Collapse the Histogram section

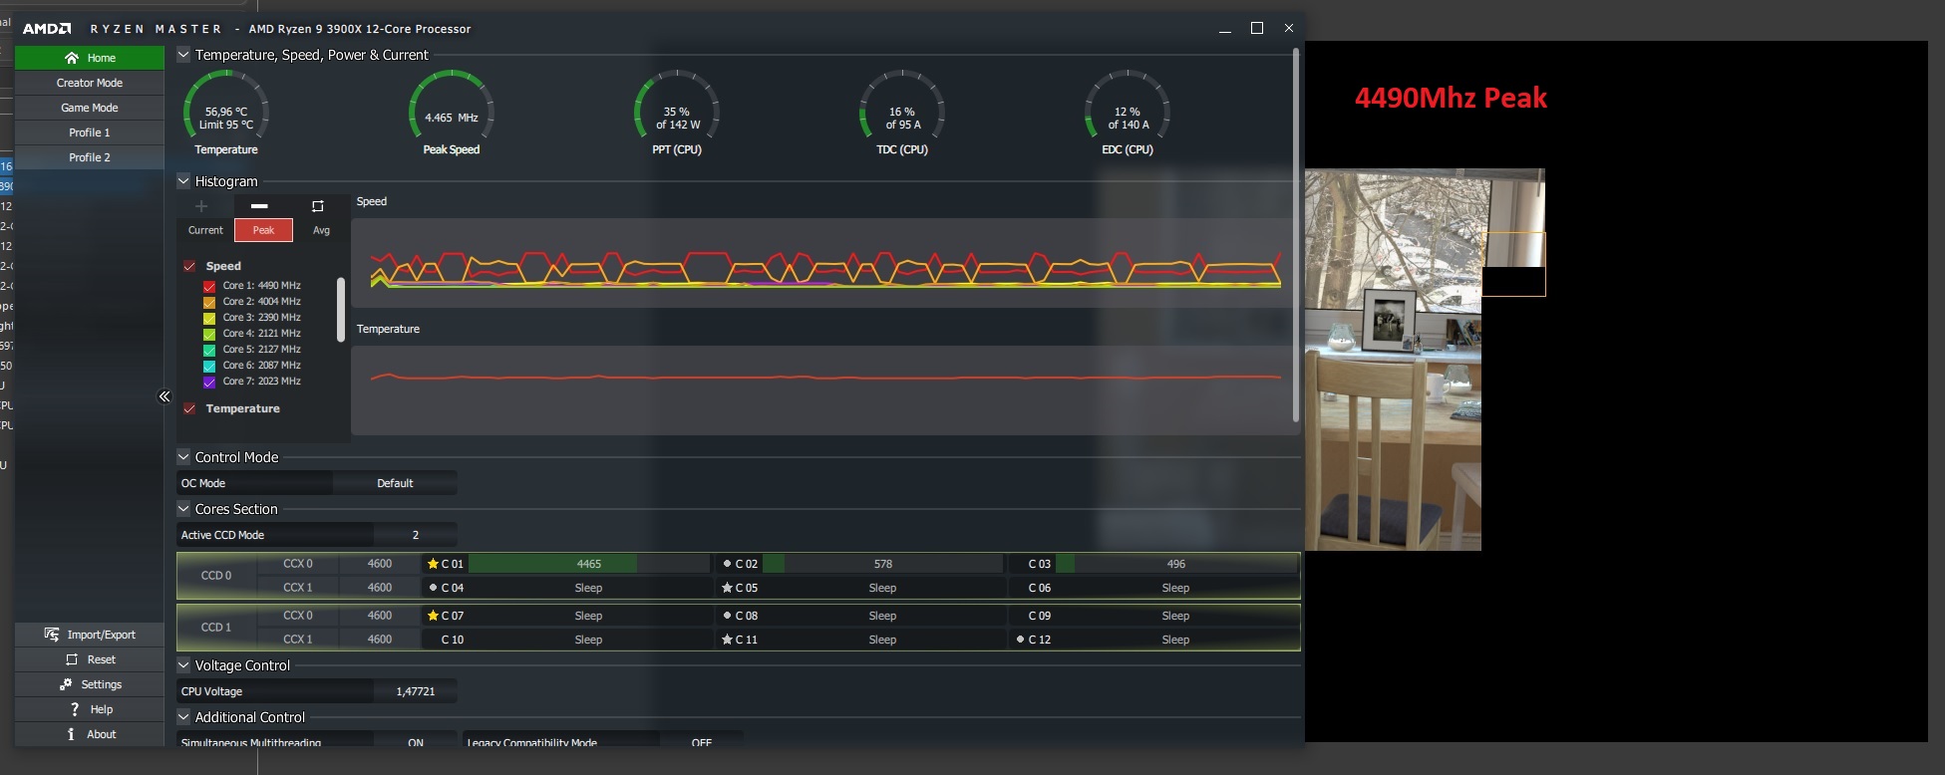(183, 181)
